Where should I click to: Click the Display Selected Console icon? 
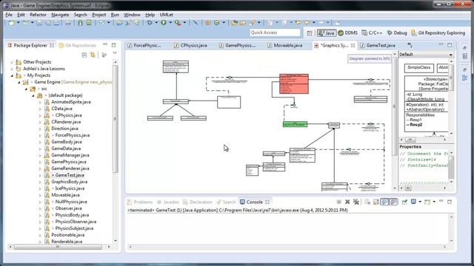point(413,202)
